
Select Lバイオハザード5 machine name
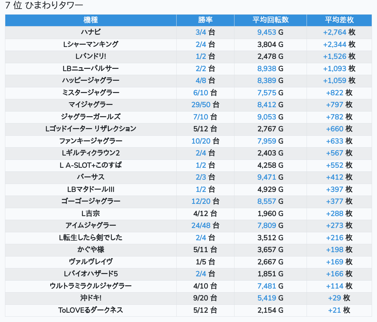(91, 274)
